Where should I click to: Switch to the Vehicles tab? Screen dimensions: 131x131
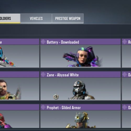[36, 18]
